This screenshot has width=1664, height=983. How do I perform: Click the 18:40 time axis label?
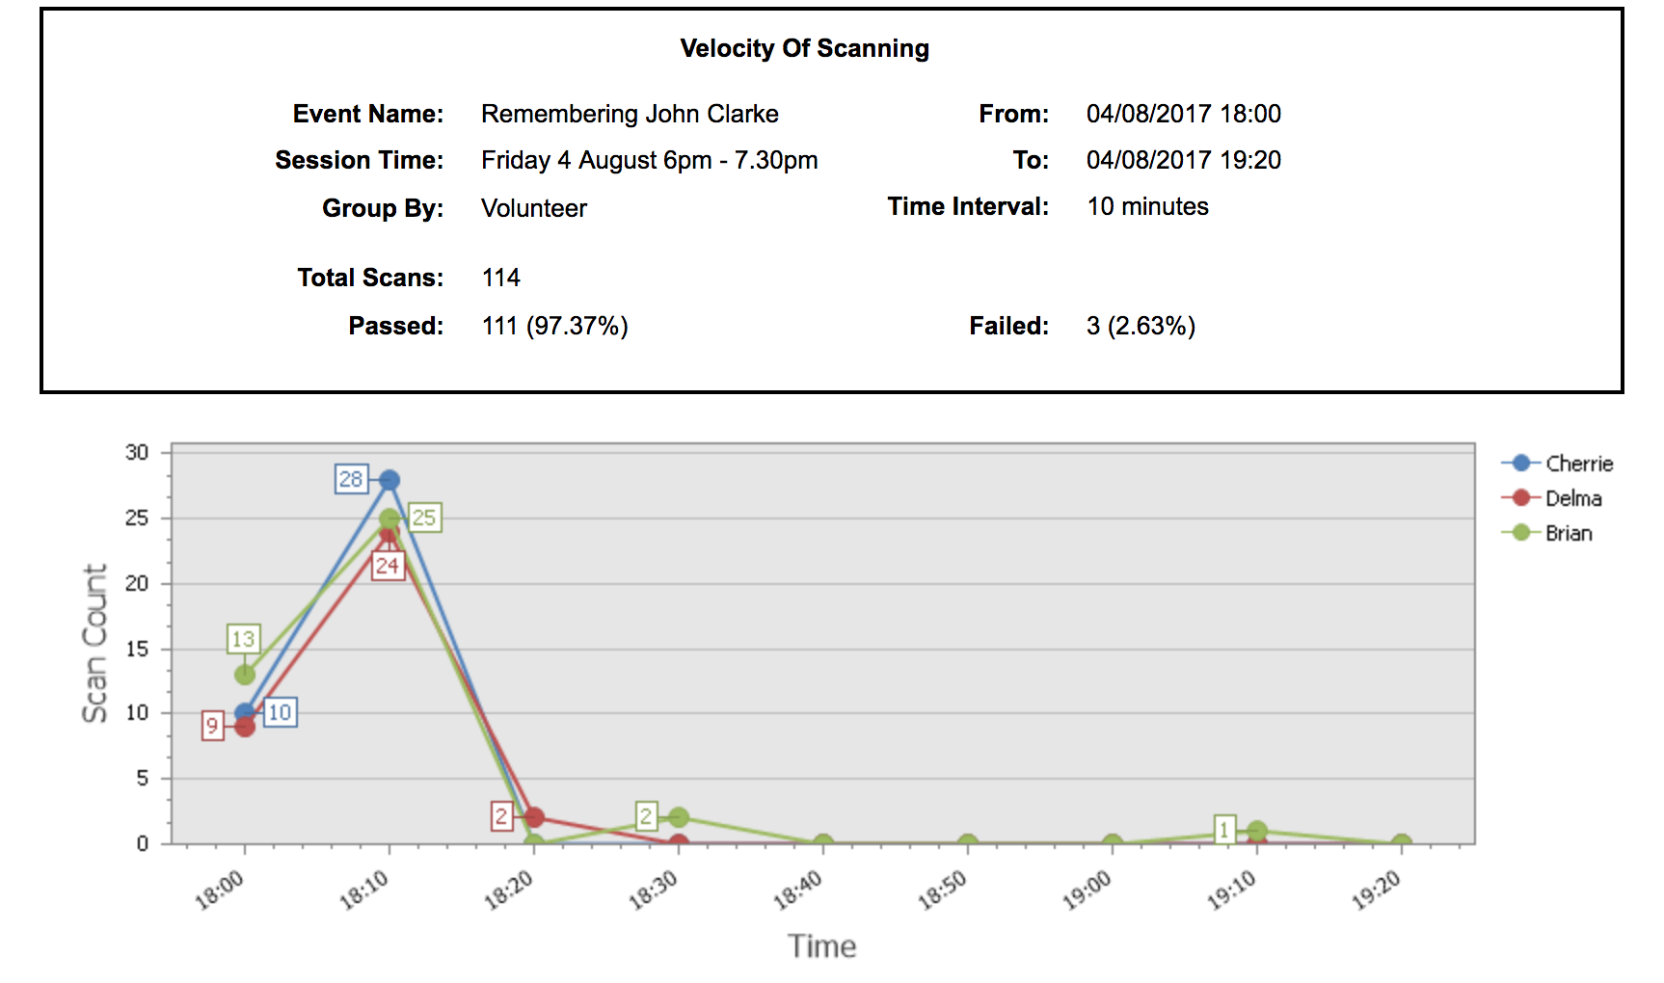click(798, 890)
